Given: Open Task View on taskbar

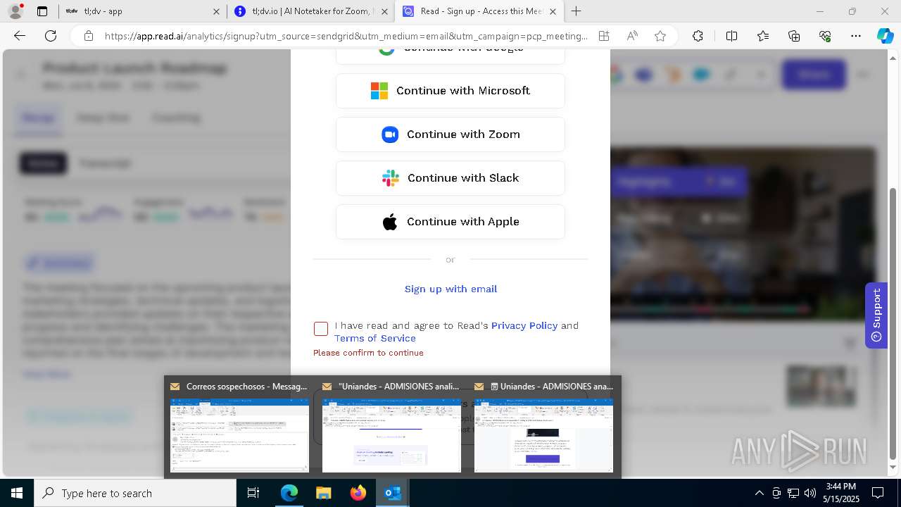Looking at the screenshot, I should pyautogui.click(x=254, y=493).
